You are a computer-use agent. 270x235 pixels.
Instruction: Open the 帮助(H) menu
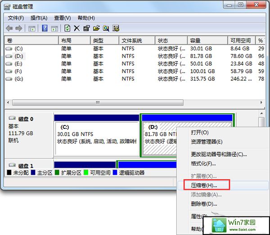coord(86,18)
